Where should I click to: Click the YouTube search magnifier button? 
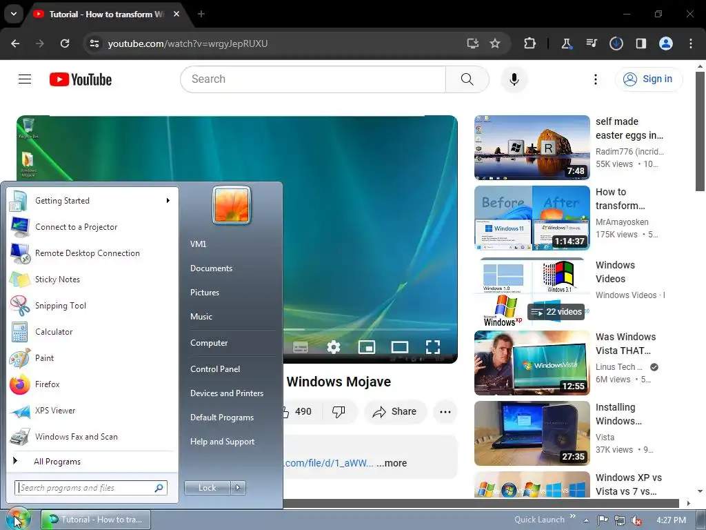point(467,79)
